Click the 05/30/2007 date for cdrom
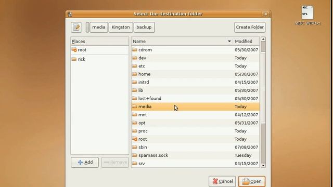This screenshot has height=187, width=333. [246, 50]
